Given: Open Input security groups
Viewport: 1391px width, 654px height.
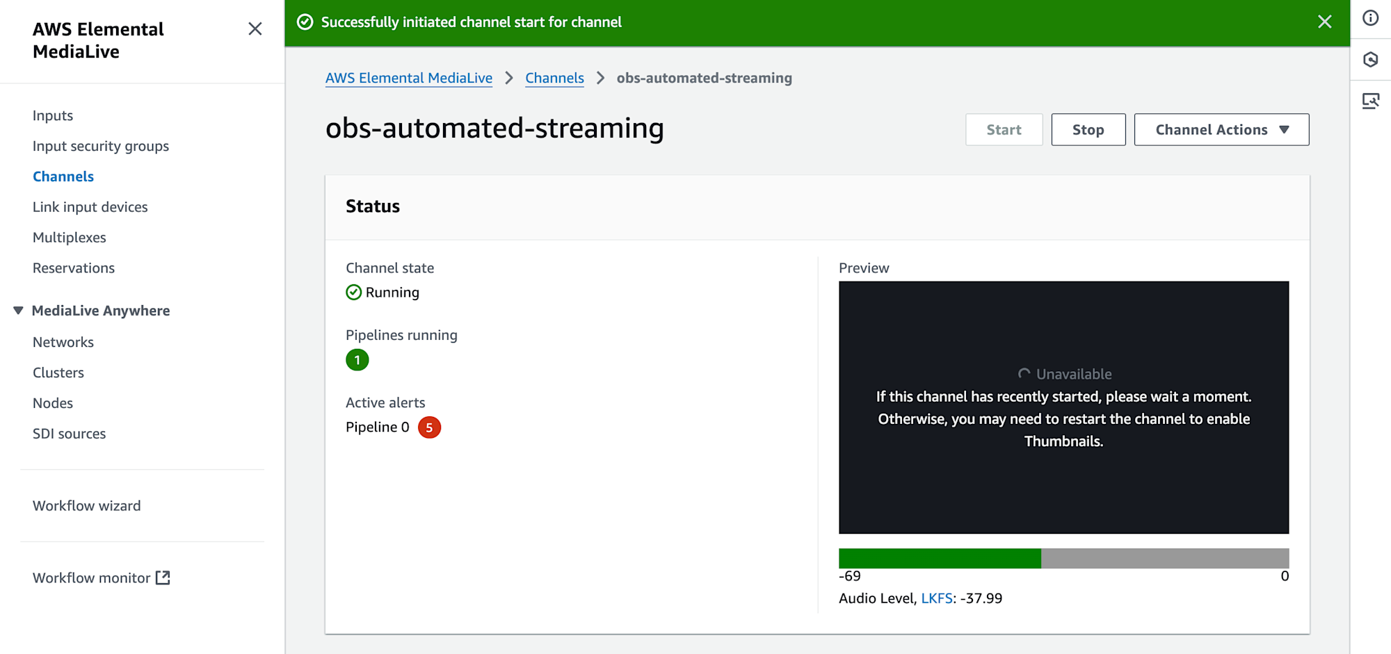Looking at the screenshot, I should coord(101,146).
